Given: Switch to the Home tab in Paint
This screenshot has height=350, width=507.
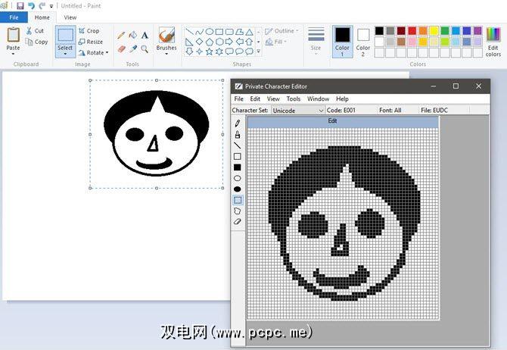Looking at the screenshot, I should pyautogui.click(x=42, y=17).
